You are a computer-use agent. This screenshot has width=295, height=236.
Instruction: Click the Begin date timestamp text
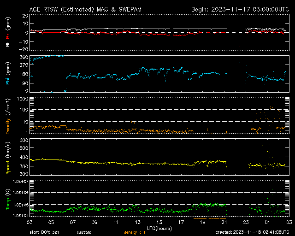tap(239, 9)
